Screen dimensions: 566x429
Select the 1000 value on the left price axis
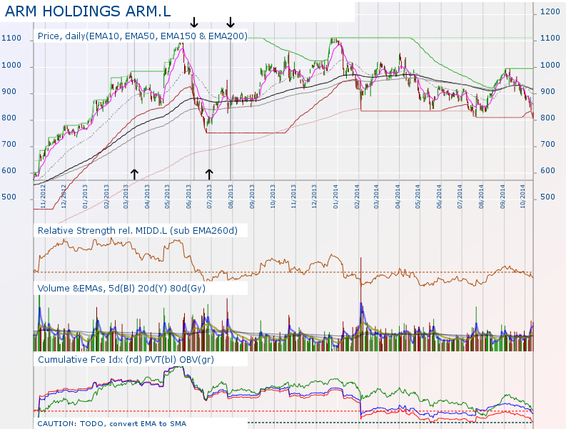11,66
